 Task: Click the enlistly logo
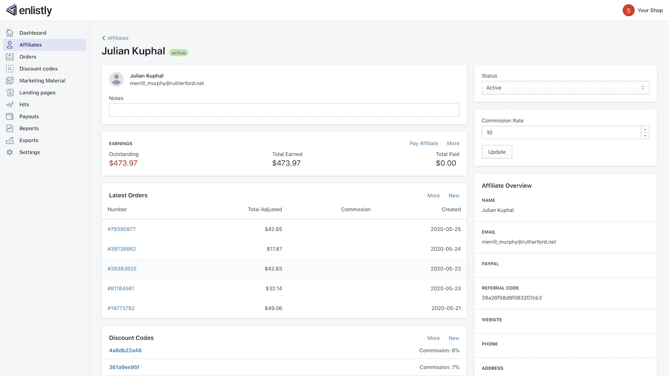(29, 10)
